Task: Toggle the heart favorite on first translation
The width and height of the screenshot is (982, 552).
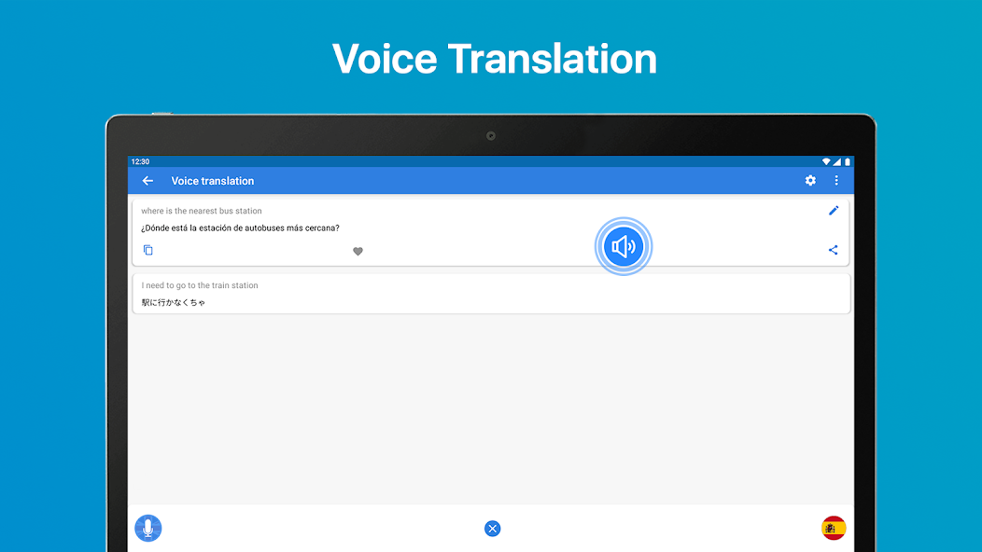Action: [358, 251]
